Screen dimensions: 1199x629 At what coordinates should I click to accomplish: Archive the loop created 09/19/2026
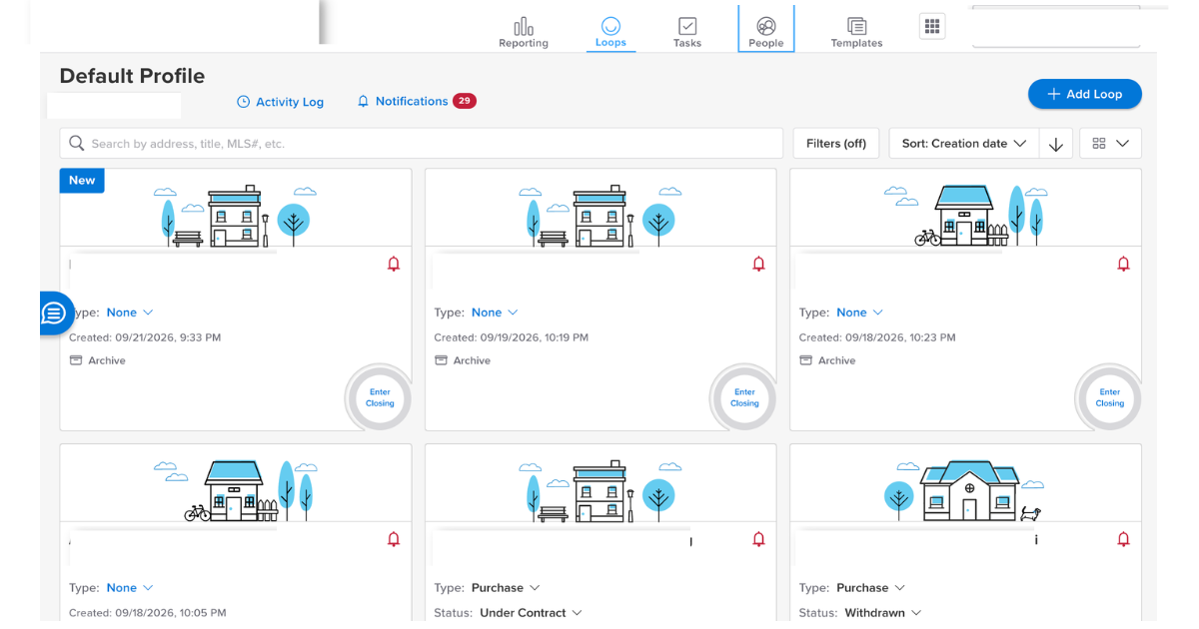click(x=463, y=360)
